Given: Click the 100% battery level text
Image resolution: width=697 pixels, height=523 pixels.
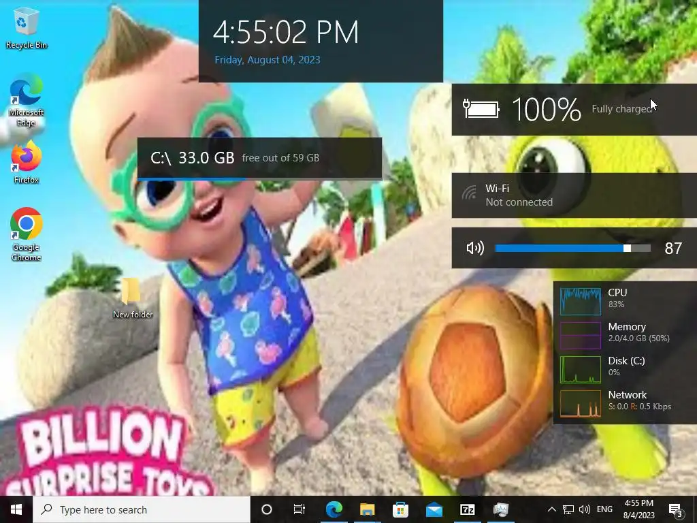Looking at the screenshot, I should (547, 110).
